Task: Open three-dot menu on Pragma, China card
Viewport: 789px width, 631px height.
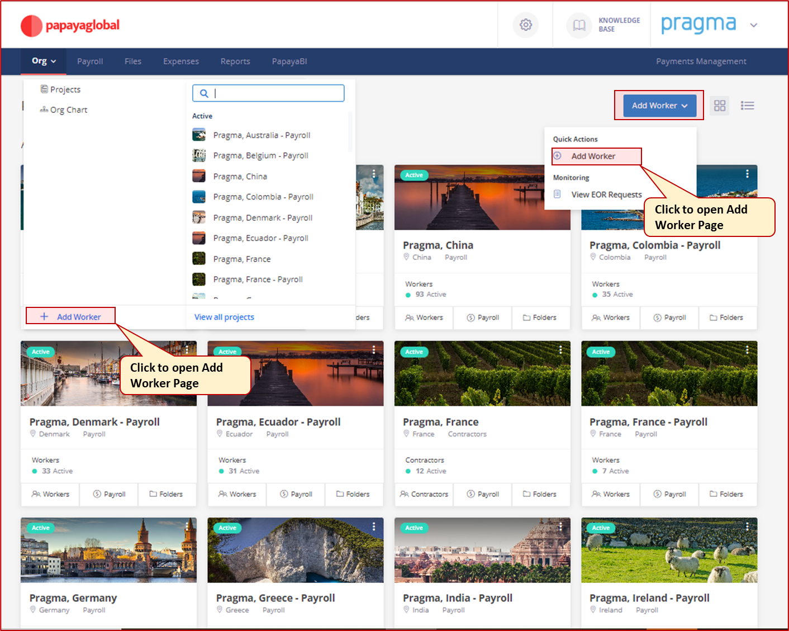Action: (560, 174)
